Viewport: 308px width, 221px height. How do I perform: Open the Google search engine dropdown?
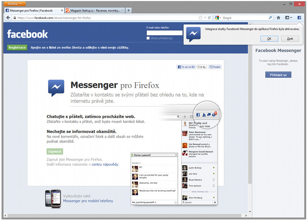pos(218,18)
